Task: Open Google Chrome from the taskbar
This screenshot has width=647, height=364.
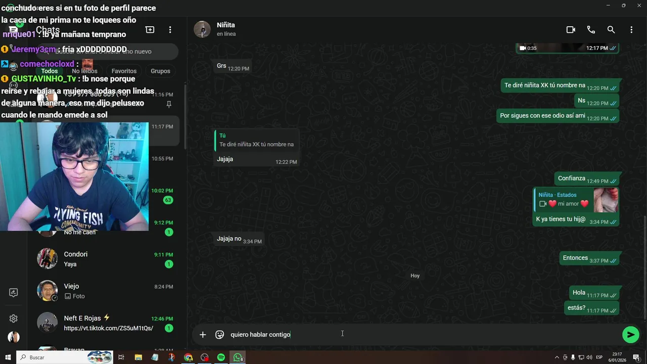Action: coord(188,357)
